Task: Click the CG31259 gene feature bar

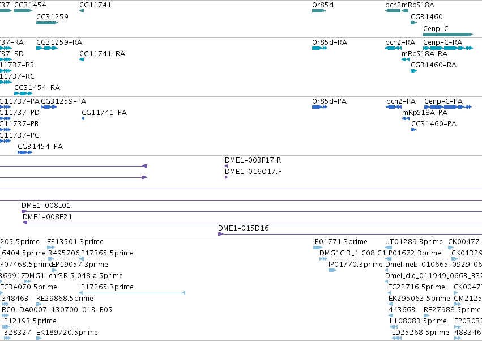Action: pyautogui.click(x=47, y=23)
